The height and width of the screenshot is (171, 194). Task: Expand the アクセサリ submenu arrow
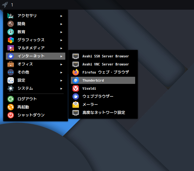point(61,16)
